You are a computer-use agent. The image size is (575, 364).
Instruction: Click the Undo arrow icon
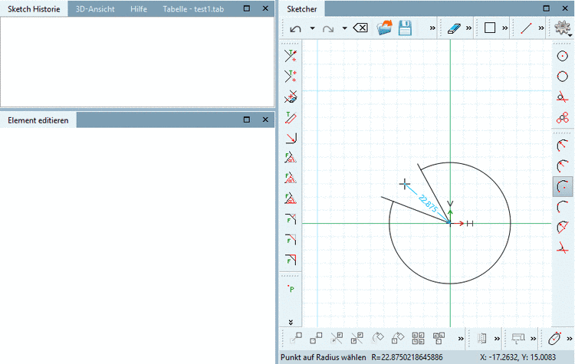tap(296, 28)
